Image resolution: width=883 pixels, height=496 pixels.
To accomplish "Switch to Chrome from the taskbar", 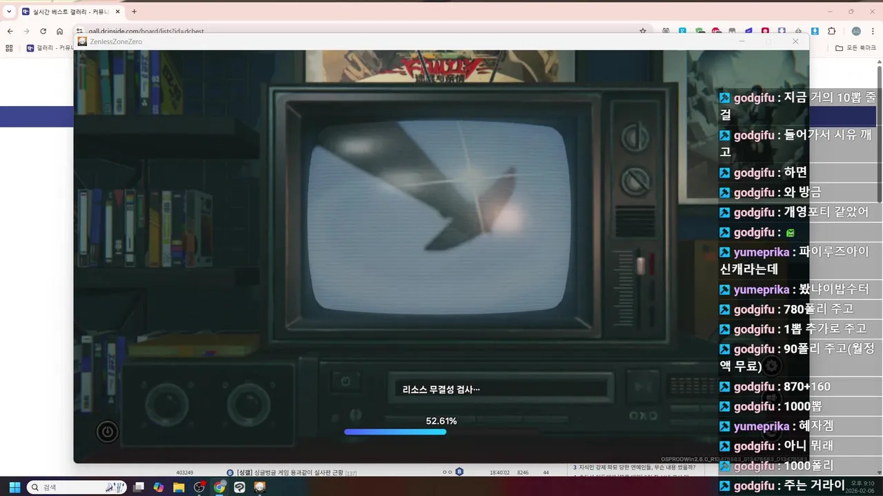I will click(x=219, y=487).
